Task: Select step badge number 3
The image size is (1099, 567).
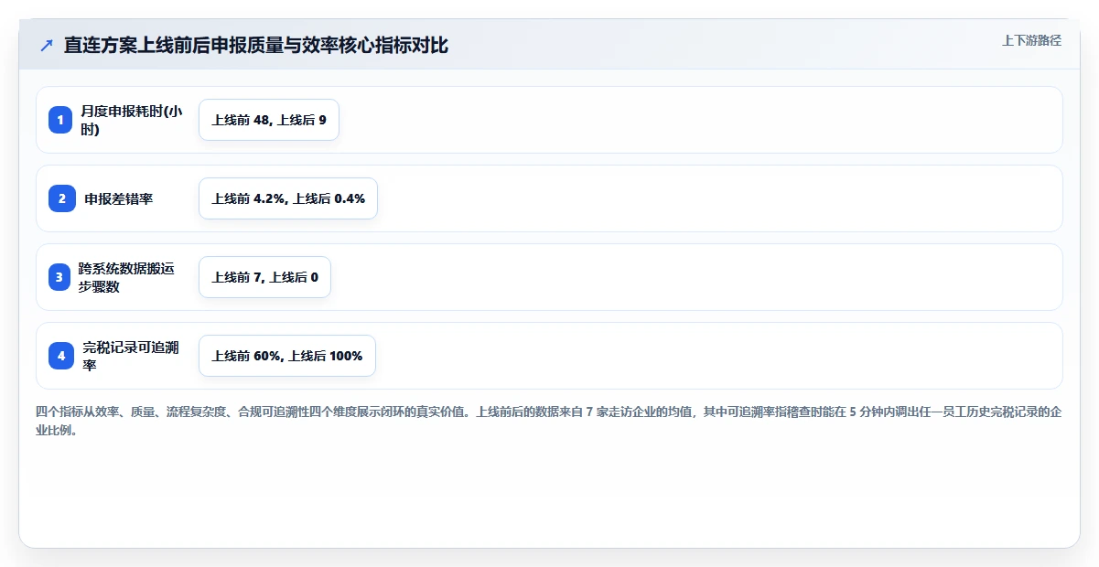Action: click(x=60, y=277)
